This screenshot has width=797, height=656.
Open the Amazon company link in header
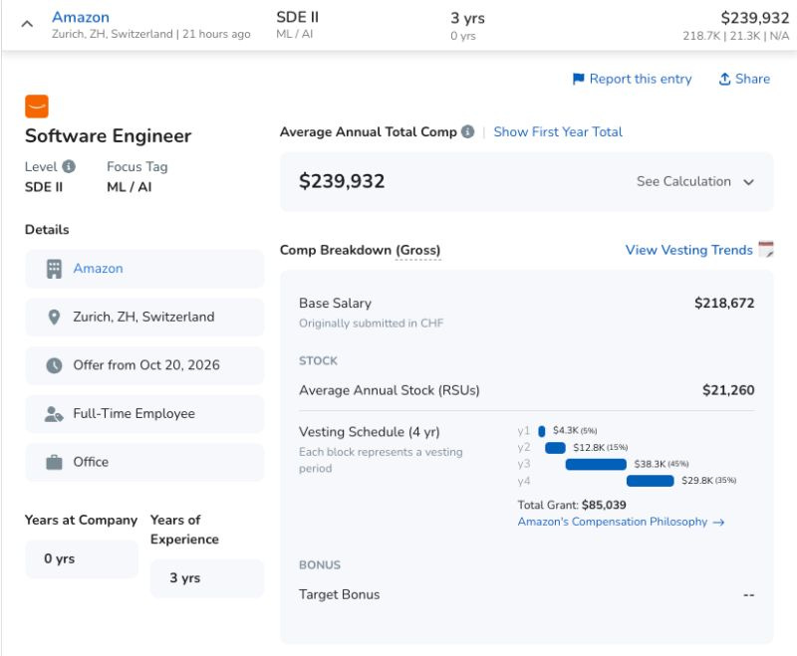pyautogui.click(x=81, y=17)
